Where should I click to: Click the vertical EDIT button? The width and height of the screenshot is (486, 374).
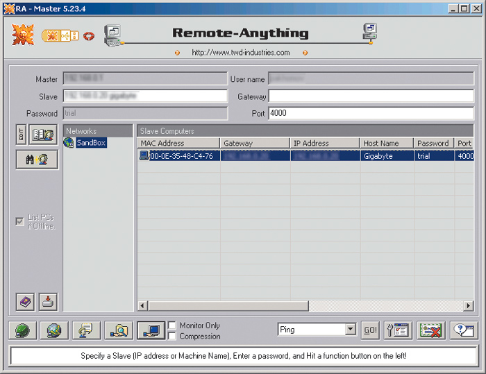(21, 134)
